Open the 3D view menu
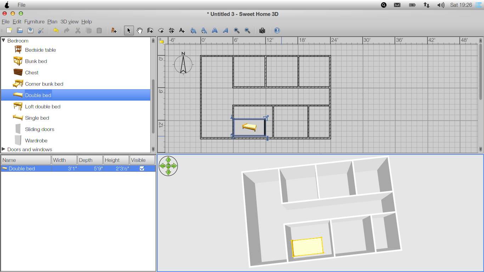484x272 pixels. 69,22
